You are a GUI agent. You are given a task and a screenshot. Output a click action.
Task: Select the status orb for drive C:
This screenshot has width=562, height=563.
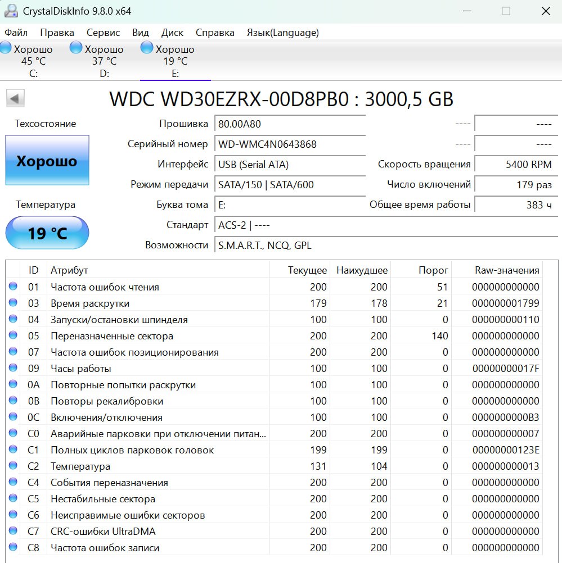[x=6, y=47]
